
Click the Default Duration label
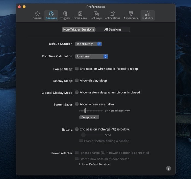(61, 44)
